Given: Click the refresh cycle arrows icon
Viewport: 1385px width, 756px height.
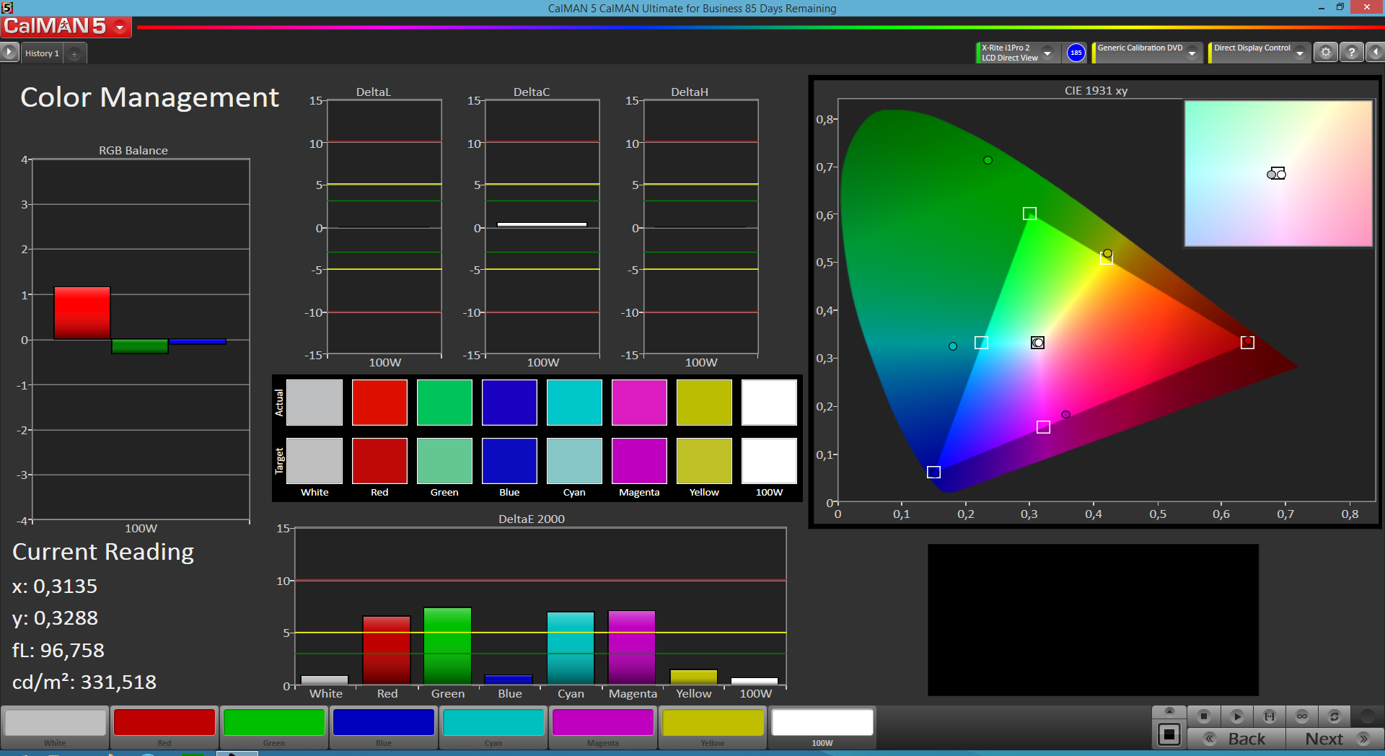Looking at the screenshot, I should 1335,716.
